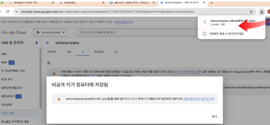Open 워크로드 아이덴티티 제휴 link in key warning
The image size is (270, 125).
click(x=188, y=72)
